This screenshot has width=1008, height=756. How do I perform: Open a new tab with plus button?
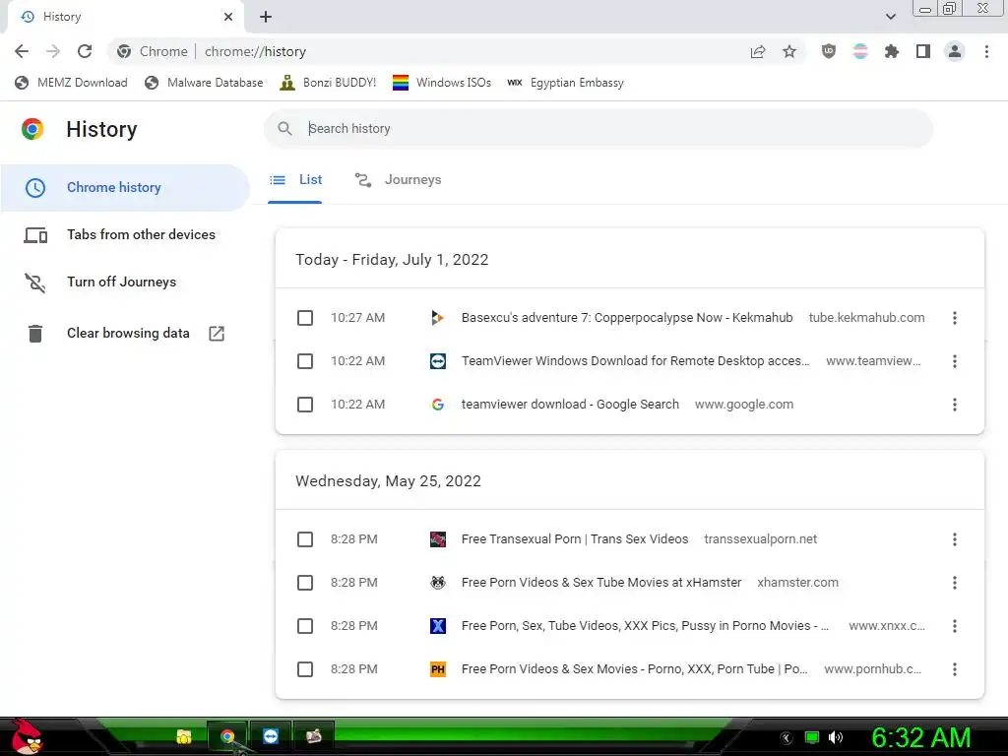266,17
